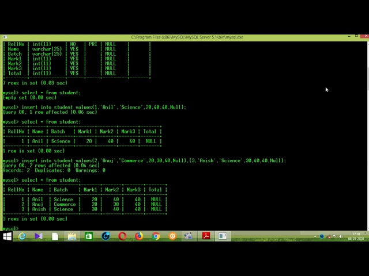
Task: Launch Google Chrome from taskbar
Action: (x=156, y=236)
